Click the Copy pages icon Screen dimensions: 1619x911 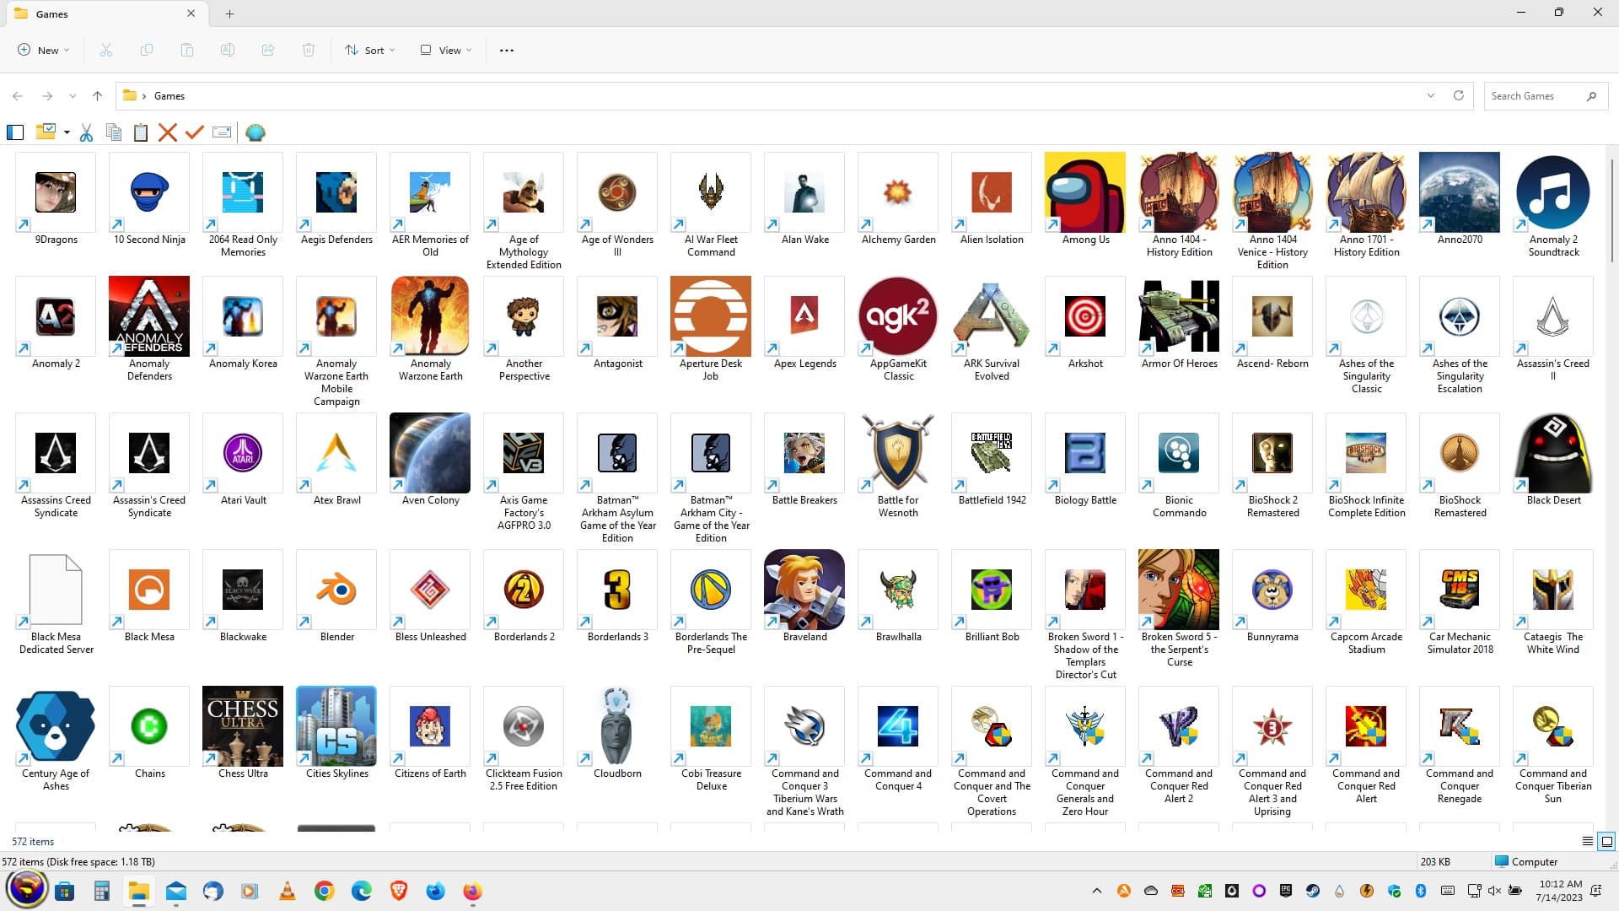point(113,132)
